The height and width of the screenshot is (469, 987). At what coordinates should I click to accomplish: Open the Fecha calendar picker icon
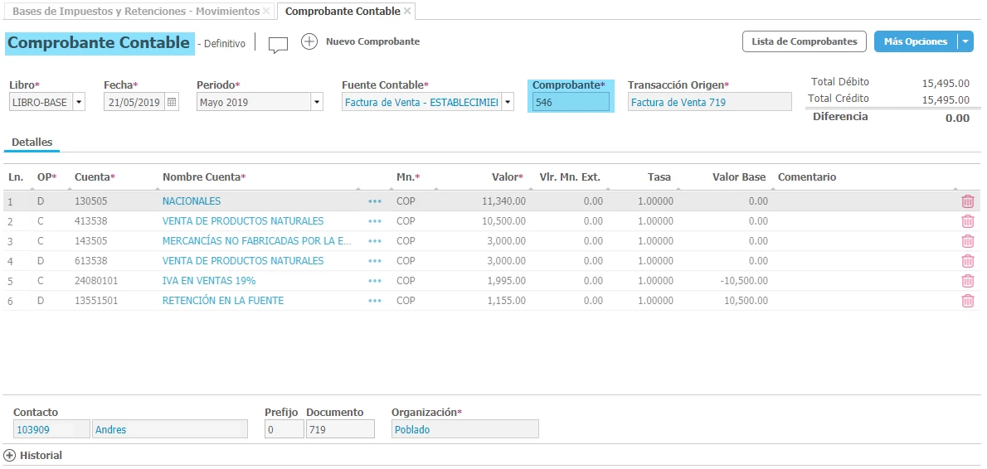(x=172, y=102)
